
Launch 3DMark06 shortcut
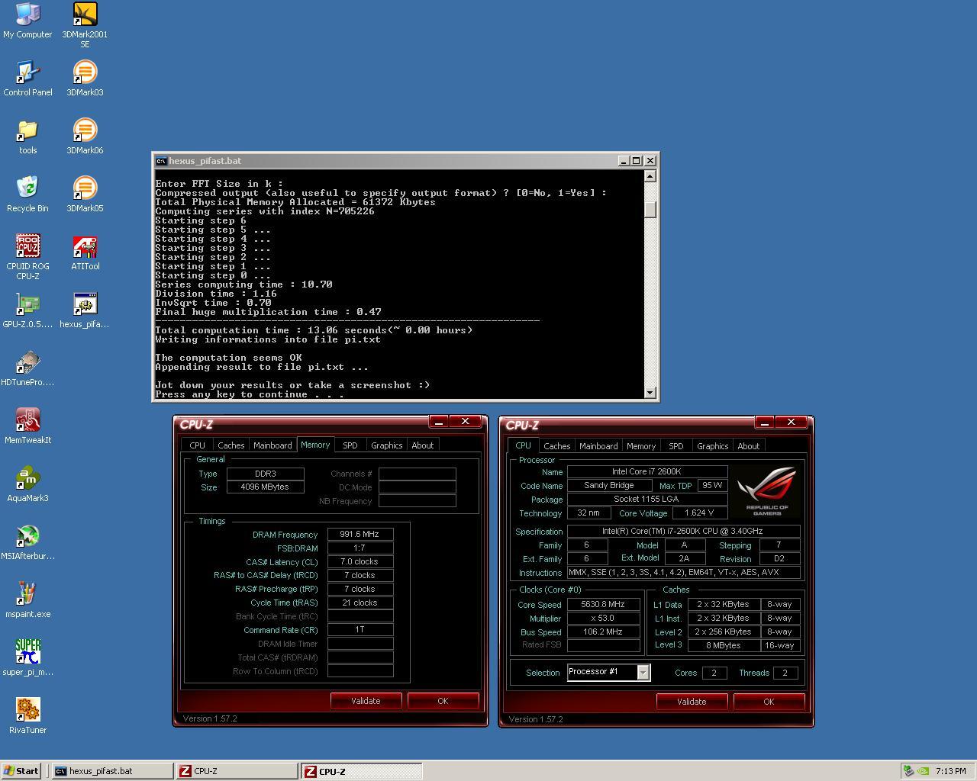pyautogui.click(x=85, y=137)
